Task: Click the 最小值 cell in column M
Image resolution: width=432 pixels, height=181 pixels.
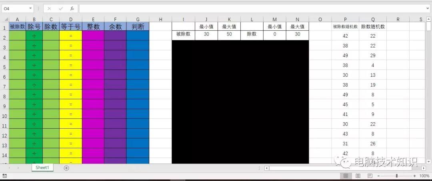Action: click(x=275, y=26)
